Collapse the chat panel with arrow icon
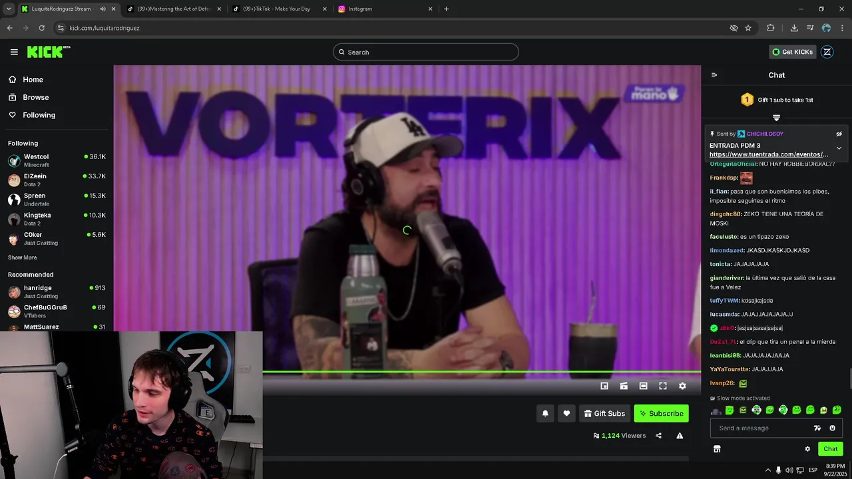Screen dimensions: 852x479 pyautogui.click(x=714, y=75)
